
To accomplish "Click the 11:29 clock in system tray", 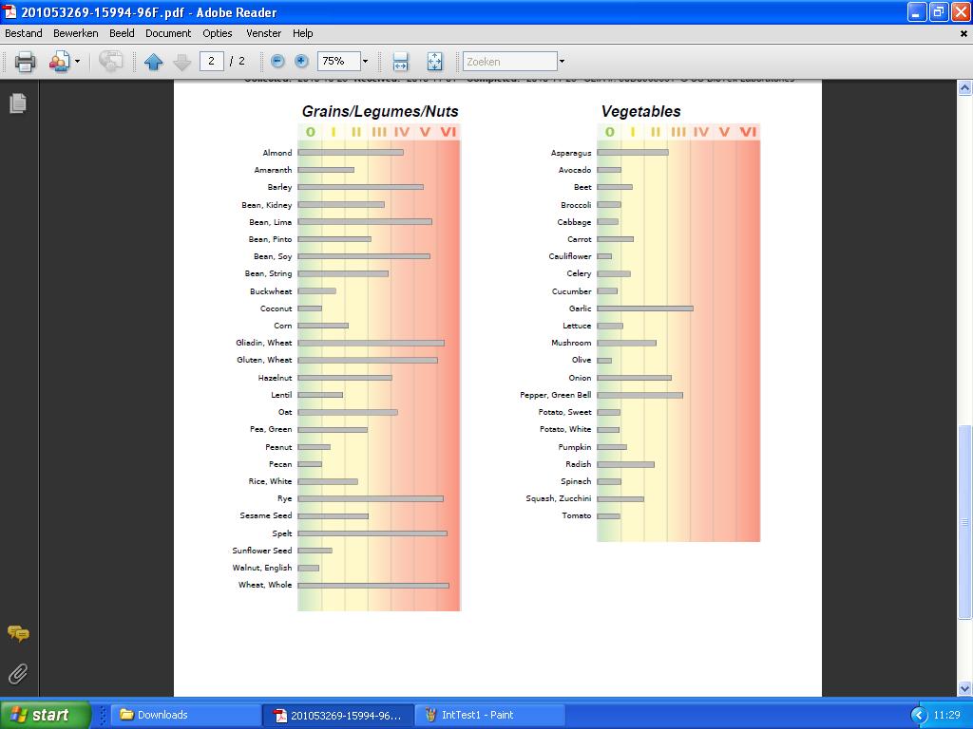I will 947,715.
